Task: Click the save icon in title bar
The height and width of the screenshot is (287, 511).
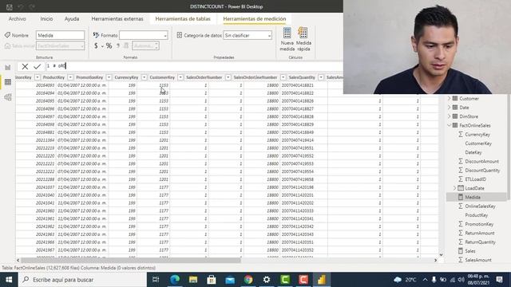Action: point(9,7)
